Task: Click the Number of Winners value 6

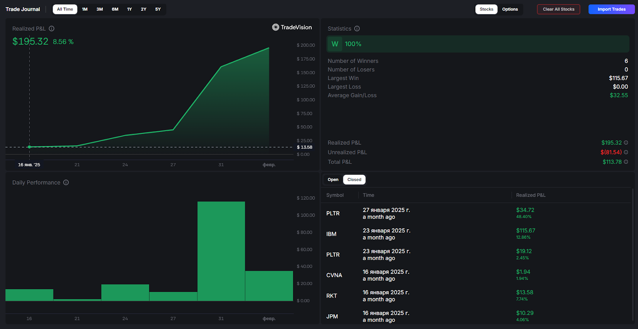Action: click(626, 61)
